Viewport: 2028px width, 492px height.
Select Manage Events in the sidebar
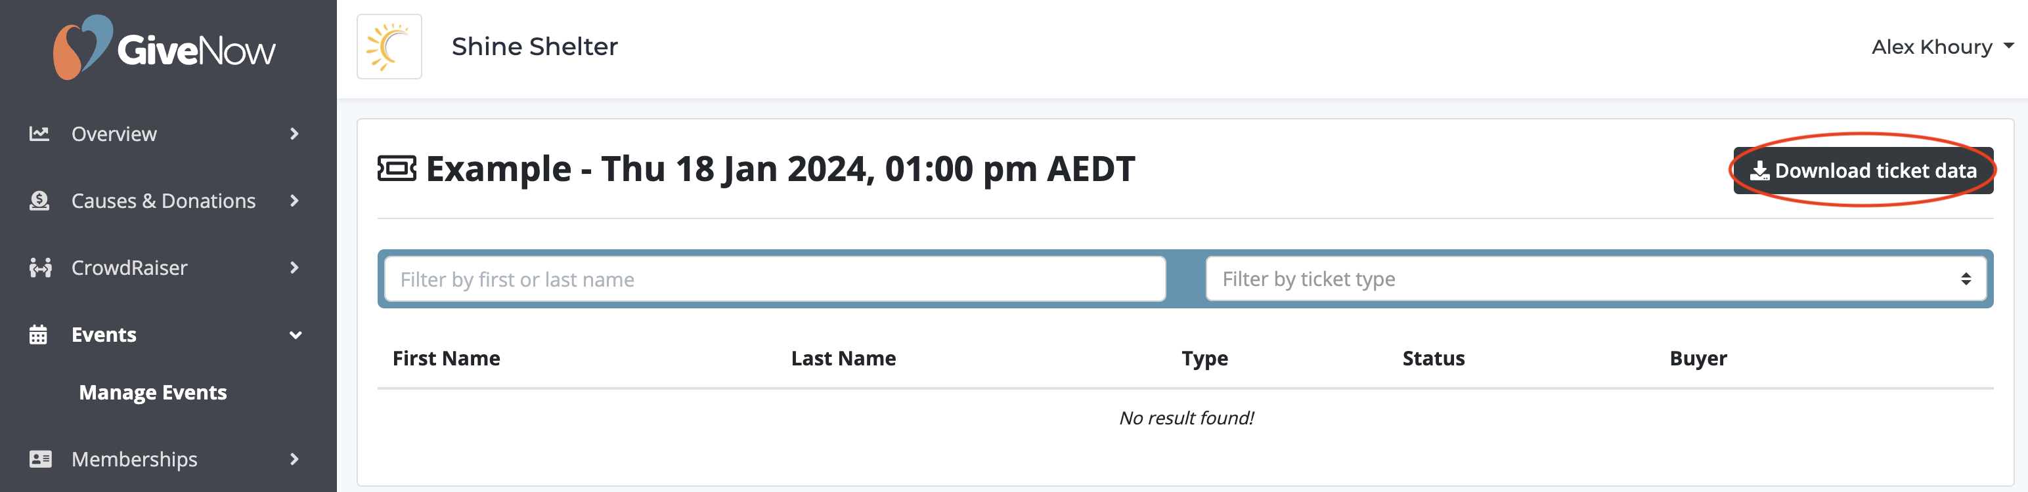(153, 392)
